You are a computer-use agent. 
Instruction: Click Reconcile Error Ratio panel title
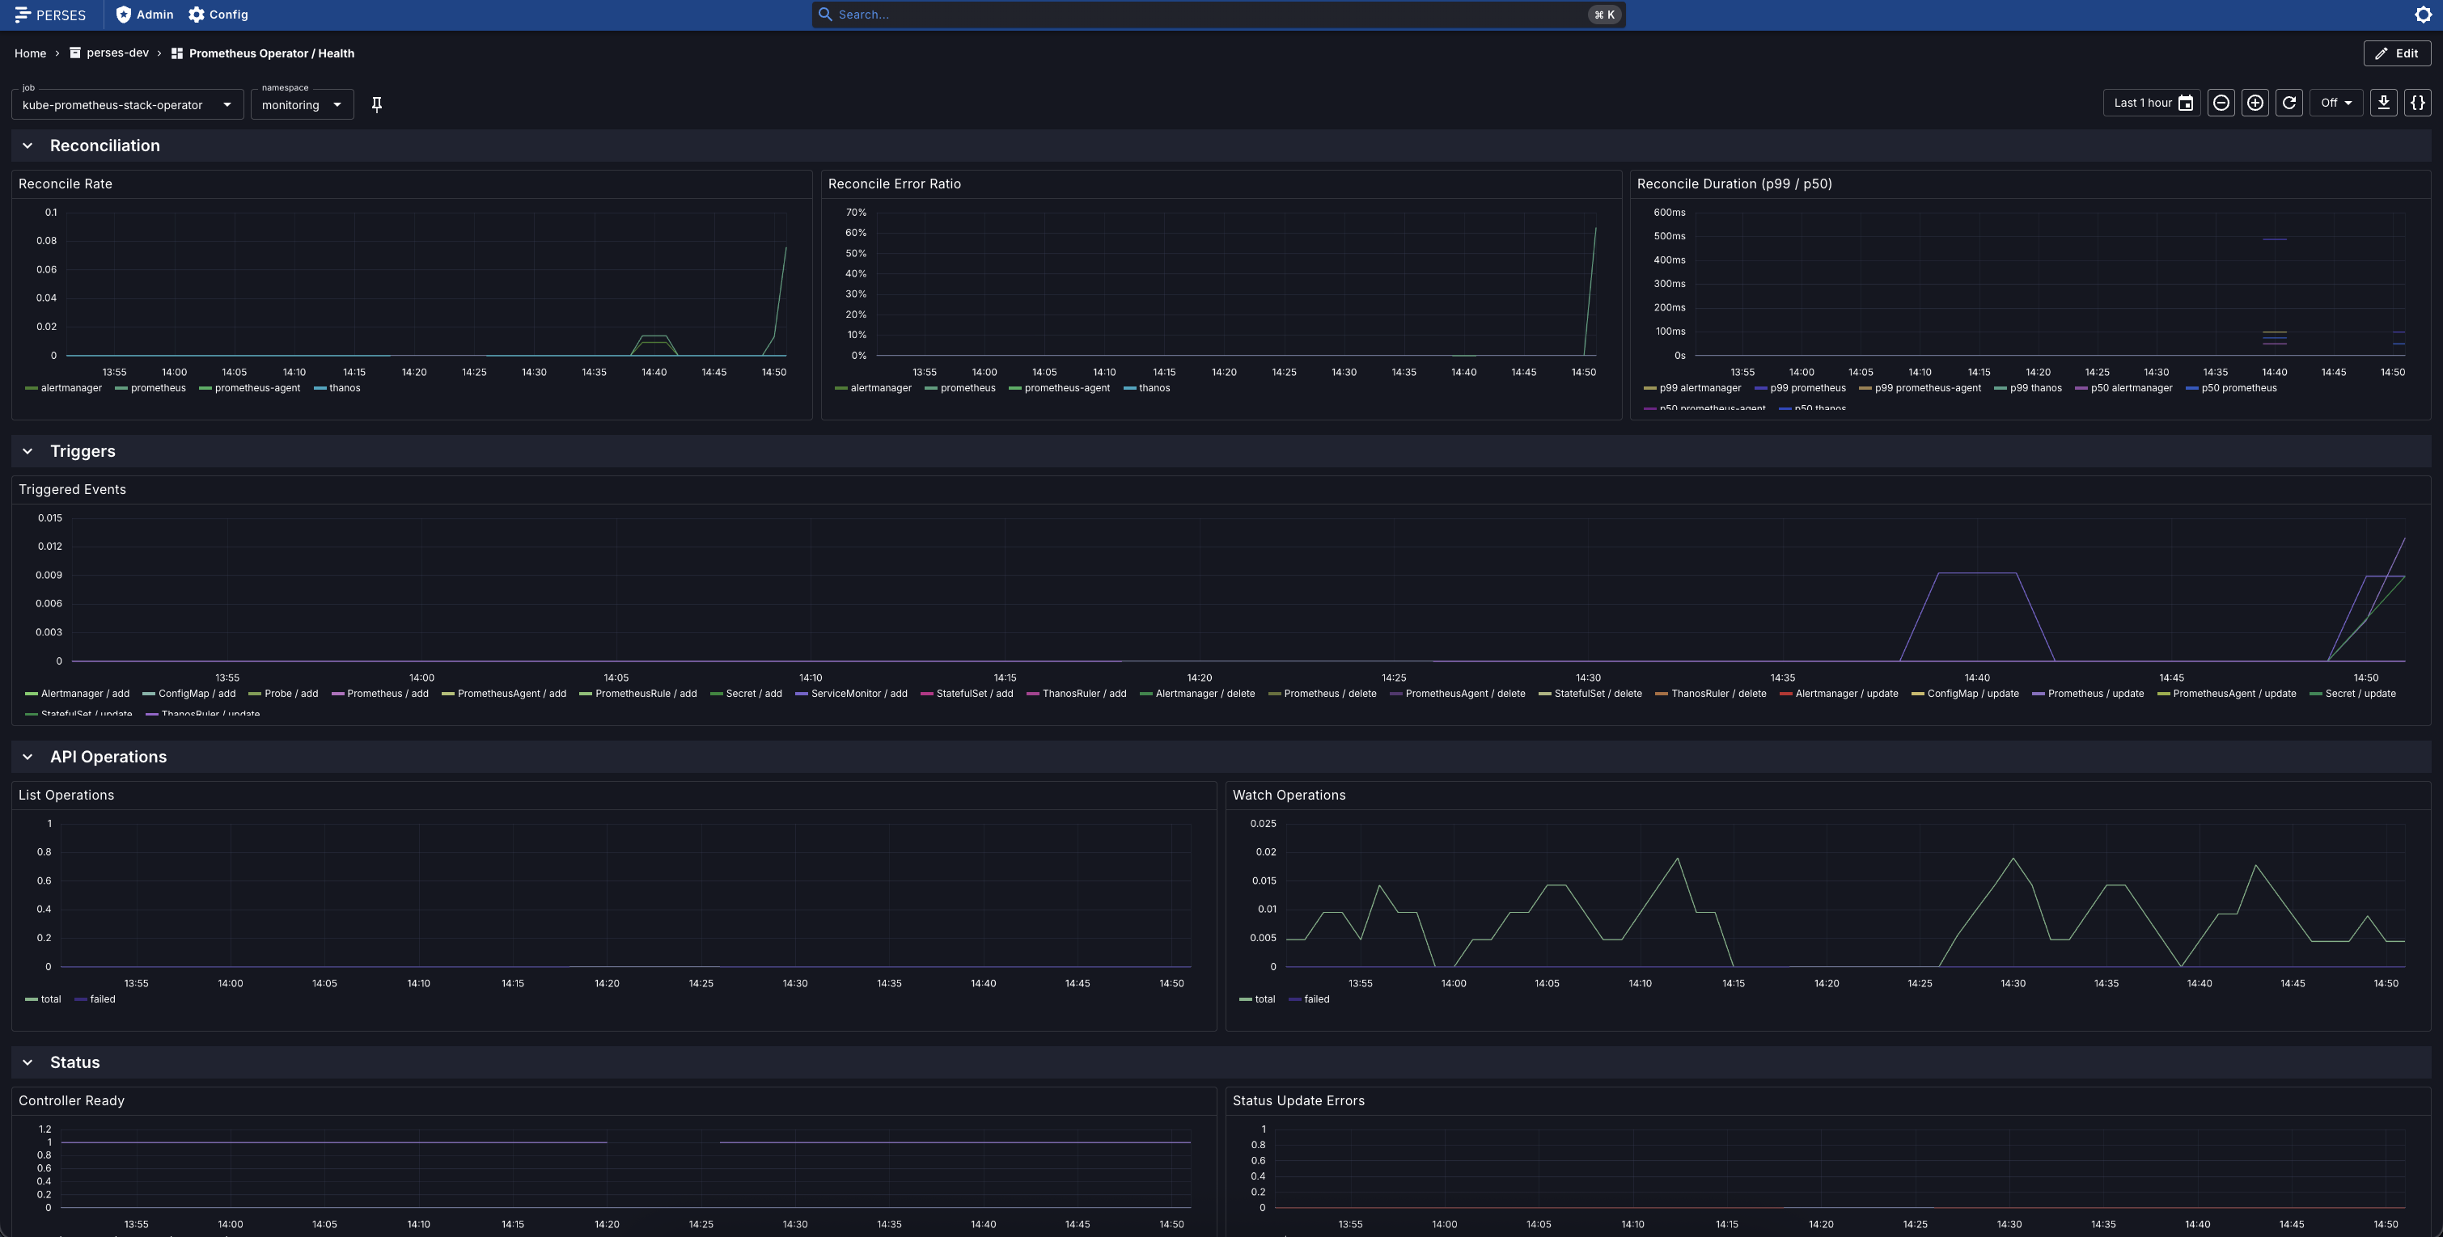tap(895, 184)
